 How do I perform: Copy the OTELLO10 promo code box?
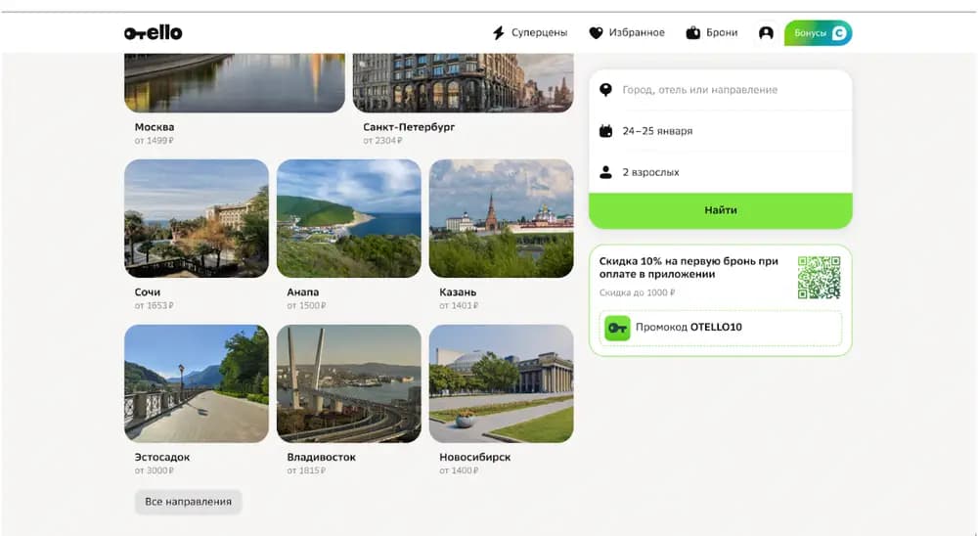[x=721, y=328]
